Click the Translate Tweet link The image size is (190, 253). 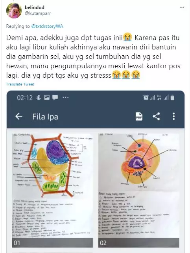point(20,84)
